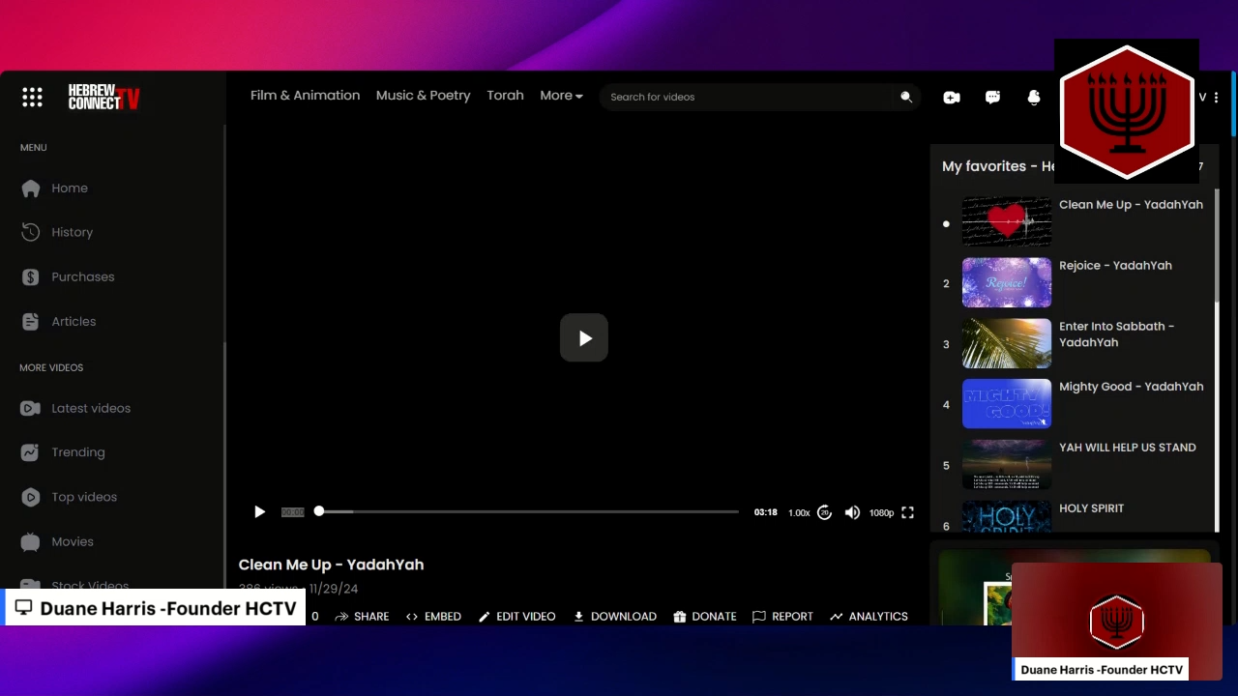Click the EDIT VIDEO button
Screen dimensions: 1238x696
516,616
